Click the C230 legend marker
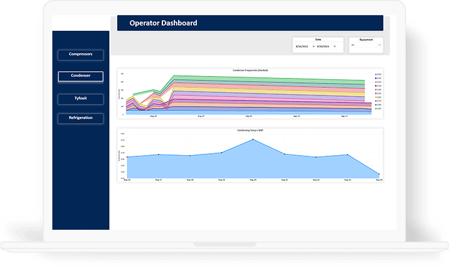This screenshot has height=270, width=450. 376,85
